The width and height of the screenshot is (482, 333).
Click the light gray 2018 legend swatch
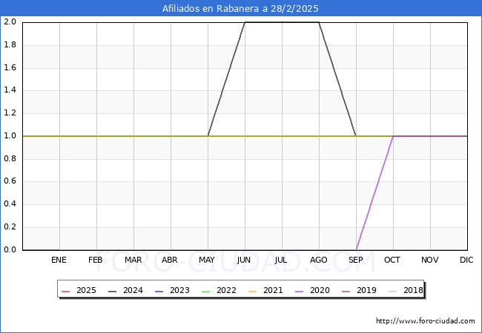pyautogui.click(x=393, y=291)
